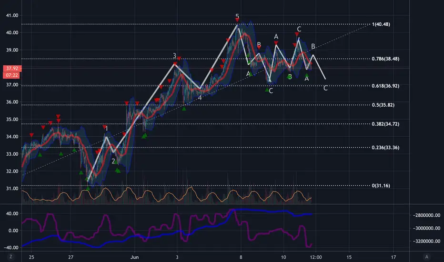Select the 0.236(33.36) Fibonacci level label

pos(385,148)
